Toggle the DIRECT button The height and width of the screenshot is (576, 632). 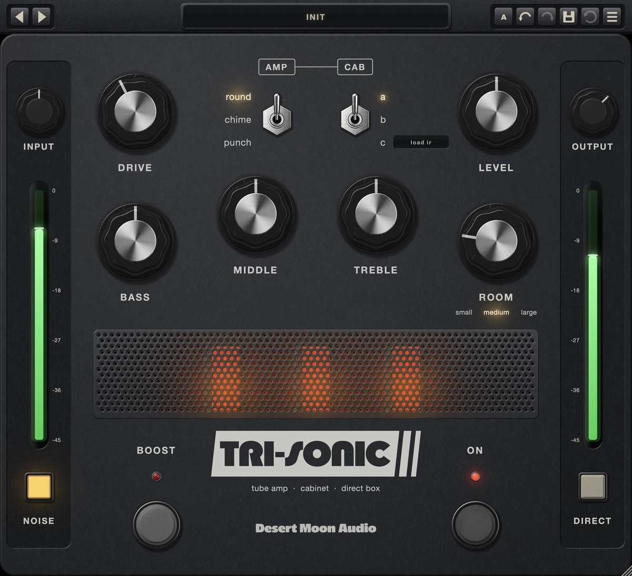click(592, 486)
